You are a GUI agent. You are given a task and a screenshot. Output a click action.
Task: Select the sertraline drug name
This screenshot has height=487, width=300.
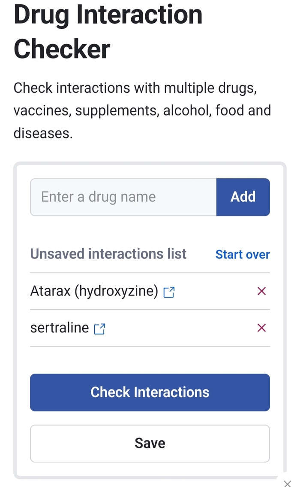pyautogui.click(x=60, y=328)
